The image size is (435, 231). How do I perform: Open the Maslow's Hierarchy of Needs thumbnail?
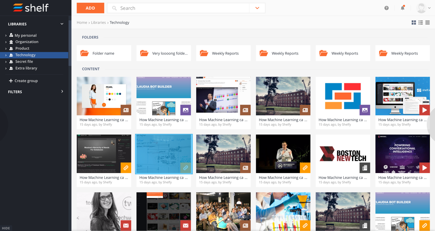tap(104, 154)
